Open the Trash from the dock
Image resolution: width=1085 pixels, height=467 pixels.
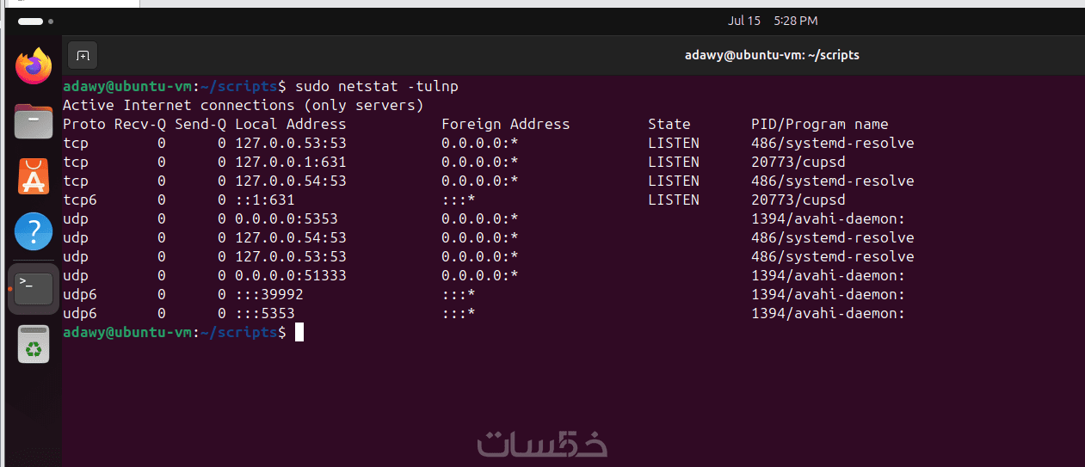pyautogui.click(x=34, y=344)
